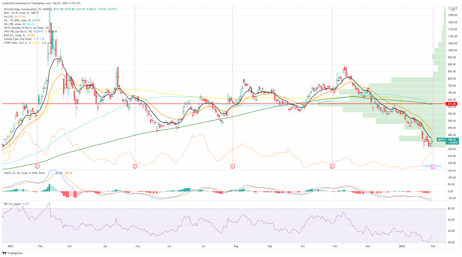Open the red earnings marker before May
Image resolution: width=462 pixels, height=257 pixels.
tap(135, 166)
